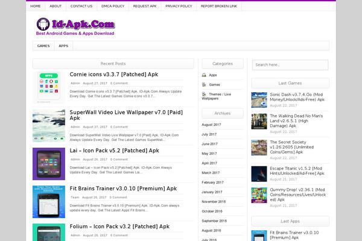Open Themes / Live Wallpapers category link
Screen dimensions: 362x241
click(217, 96)
